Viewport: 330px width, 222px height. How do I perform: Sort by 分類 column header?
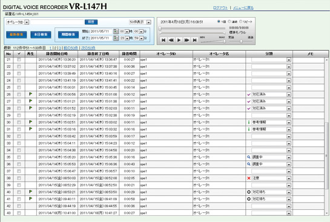[269, 54]
